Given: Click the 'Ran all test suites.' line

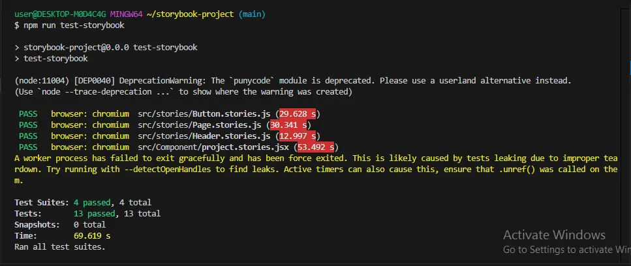Looking at the screenshot, I should pyautogui.click(x=60, y=246).
